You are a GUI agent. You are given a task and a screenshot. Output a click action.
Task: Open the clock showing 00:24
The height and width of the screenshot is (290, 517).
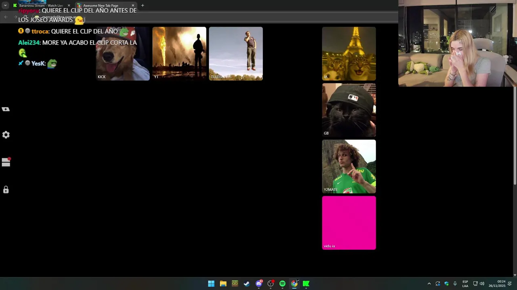(497, 284)
